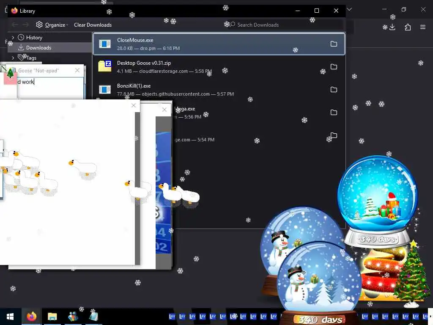
Task: Open folder for BonziKill(1).exe download
Action: [x=334, y=90]
